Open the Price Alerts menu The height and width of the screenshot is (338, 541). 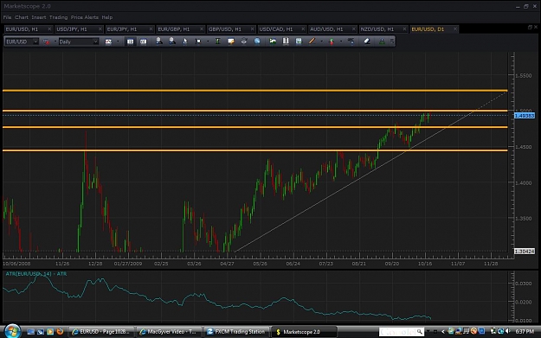tap(85, 17)
